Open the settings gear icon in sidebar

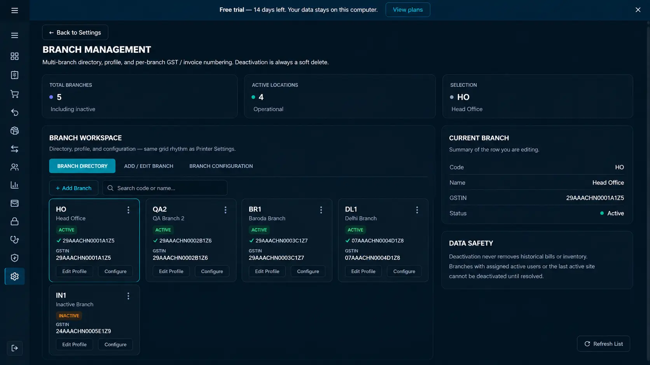(14, 276)
